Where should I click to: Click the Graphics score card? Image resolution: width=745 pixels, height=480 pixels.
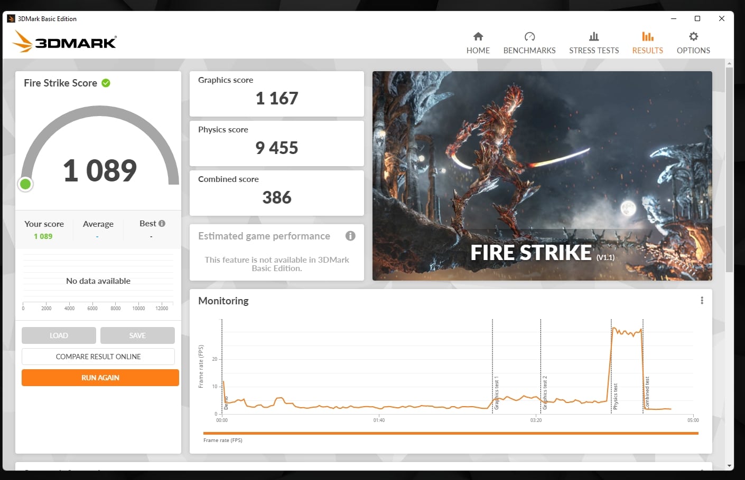pyautogui.click(x=276, y=93)
